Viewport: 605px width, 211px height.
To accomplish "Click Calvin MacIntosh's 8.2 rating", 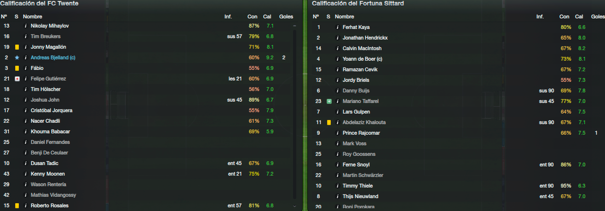I will tap(582, 48).
